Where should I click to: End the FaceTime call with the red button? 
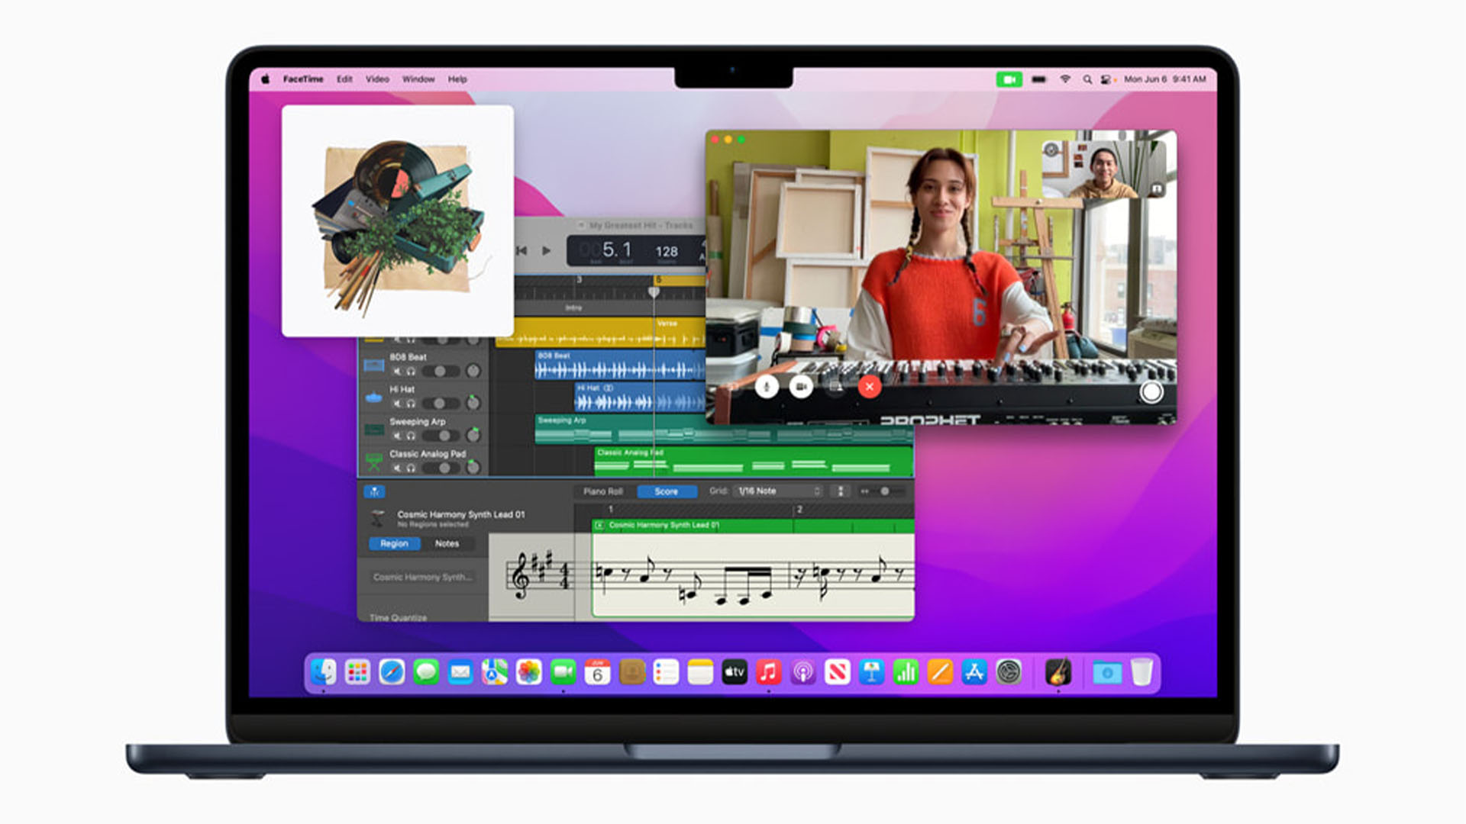pyautogui.click(x=869, y=387)
